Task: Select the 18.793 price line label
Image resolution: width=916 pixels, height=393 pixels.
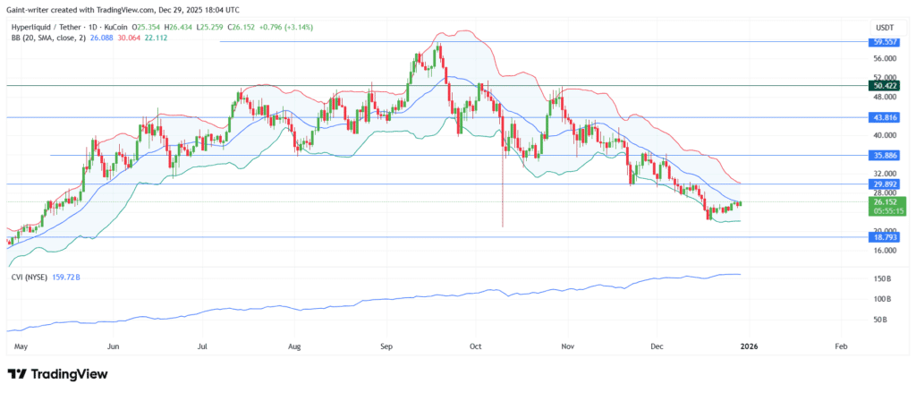Action: 886,237
